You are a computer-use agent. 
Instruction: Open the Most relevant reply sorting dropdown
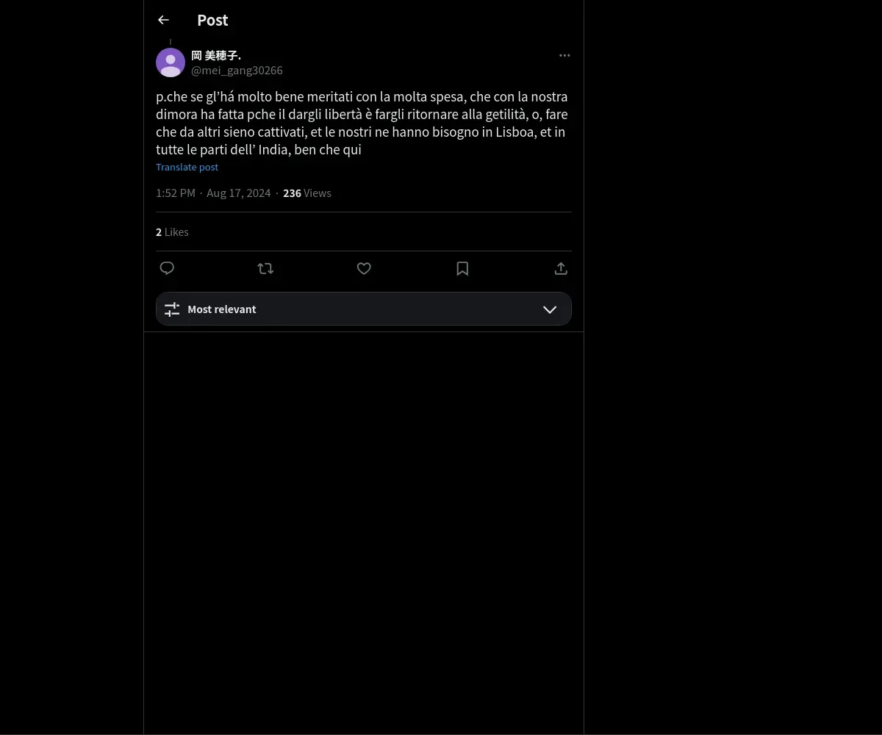(364, 309)
